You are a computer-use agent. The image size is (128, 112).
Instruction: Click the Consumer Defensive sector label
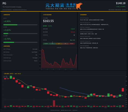[7, 10]
